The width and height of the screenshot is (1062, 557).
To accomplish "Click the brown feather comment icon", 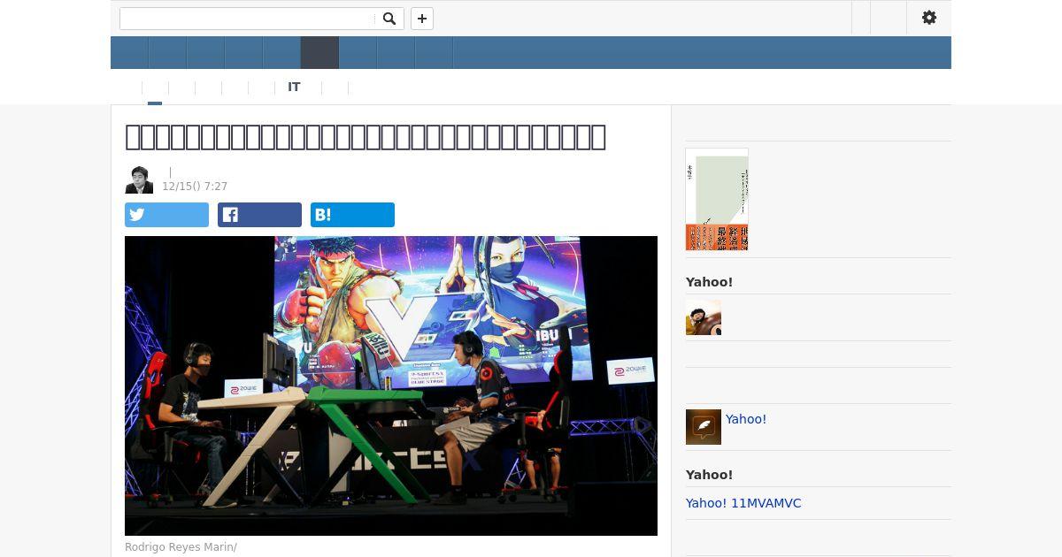I will point(704,427).
